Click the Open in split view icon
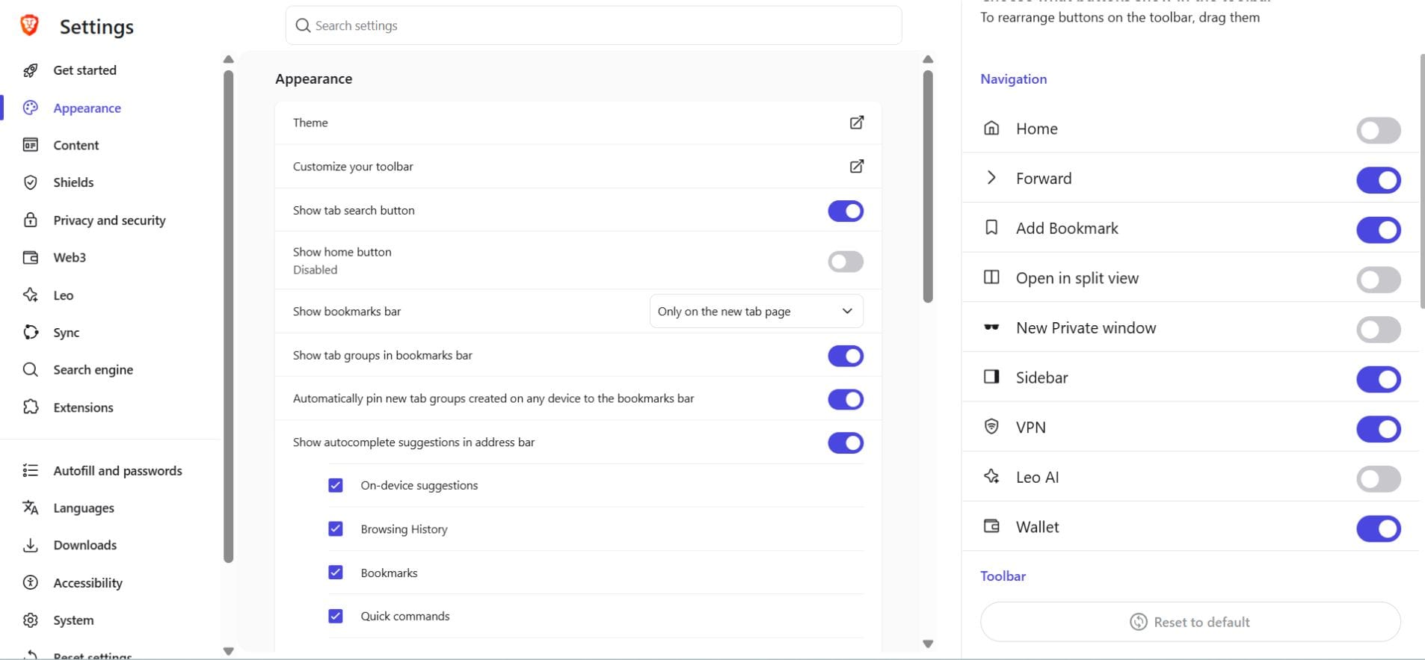The image size is (1425, 660). coord(991,277)
